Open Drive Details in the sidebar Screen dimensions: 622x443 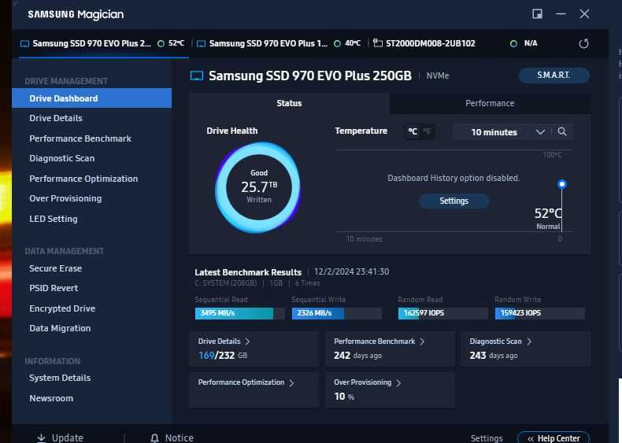pos(56,118)
